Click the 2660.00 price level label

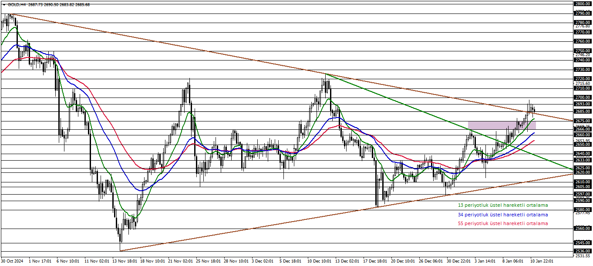(x=582, y=135)
